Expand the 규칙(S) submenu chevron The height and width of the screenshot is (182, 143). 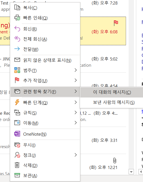76,112
